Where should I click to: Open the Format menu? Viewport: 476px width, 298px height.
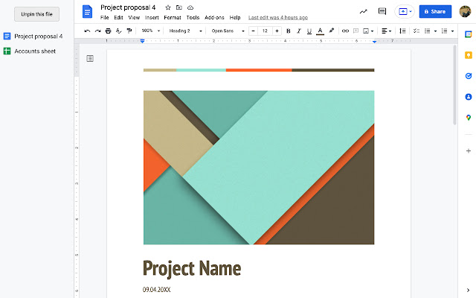pos(173,17)
